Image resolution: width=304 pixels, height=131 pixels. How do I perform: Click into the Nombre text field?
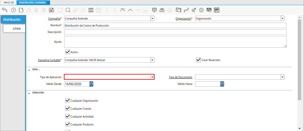point(175,25)
